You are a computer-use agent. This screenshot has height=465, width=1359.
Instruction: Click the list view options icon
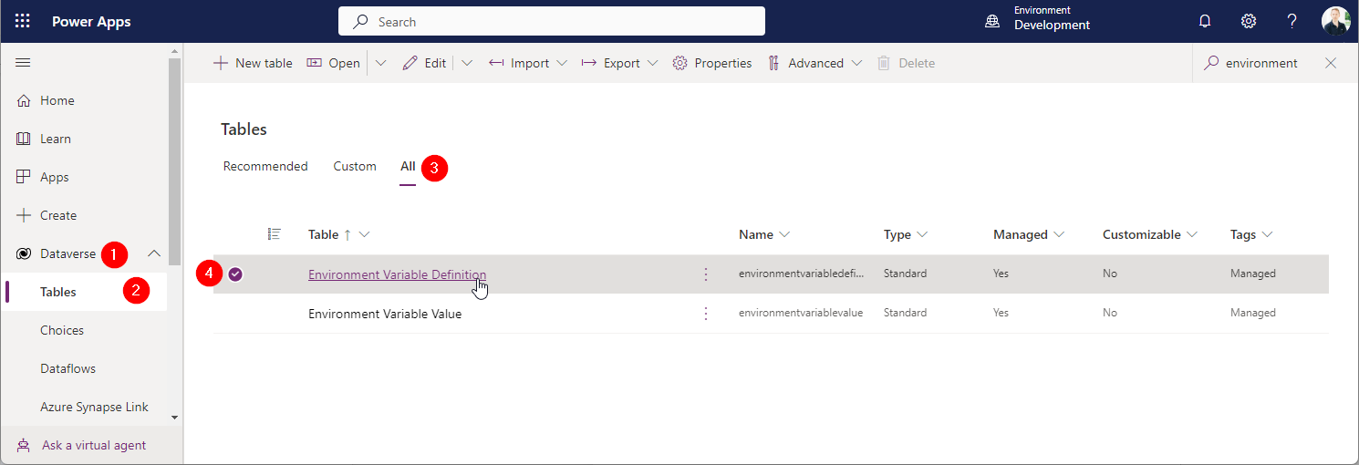pyautogui.click(x=274, y=234)
